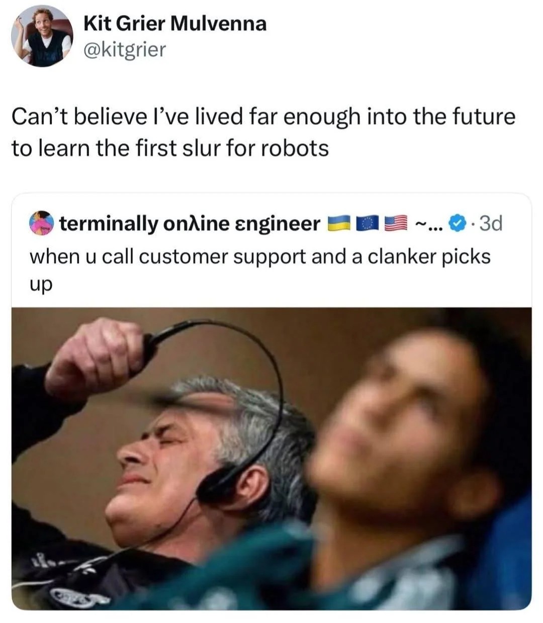Open Kit Grier Mulvenna's profile avatar
The image size is (543, 623).
(x=42, y=36)
